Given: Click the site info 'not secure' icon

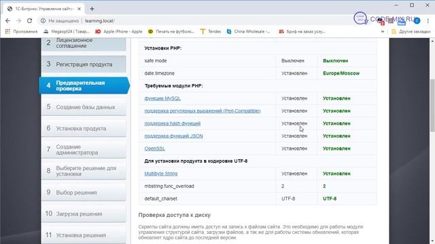Looking at the screenshot, I should pos(43,21).
